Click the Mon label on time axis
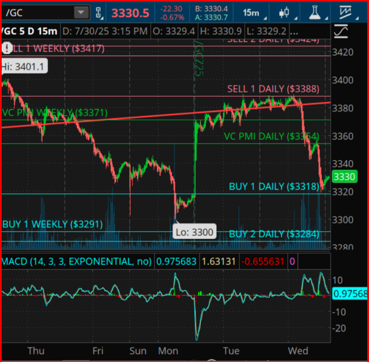This screenshot has height=362, width=369. coord(168,351)
